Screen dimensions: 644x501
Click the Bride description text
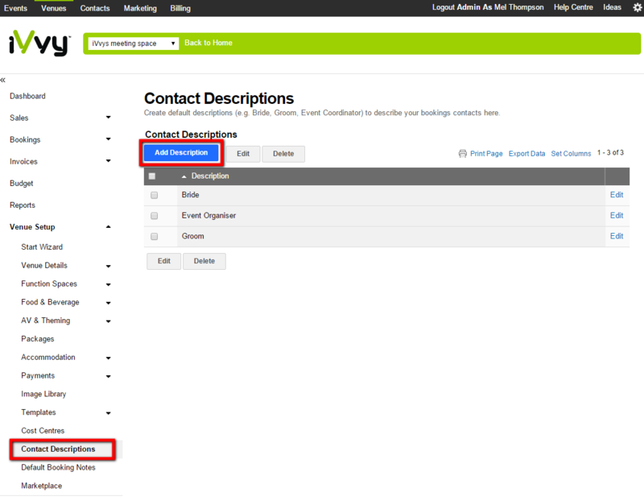pyautogui.click(x=191, y=195)
